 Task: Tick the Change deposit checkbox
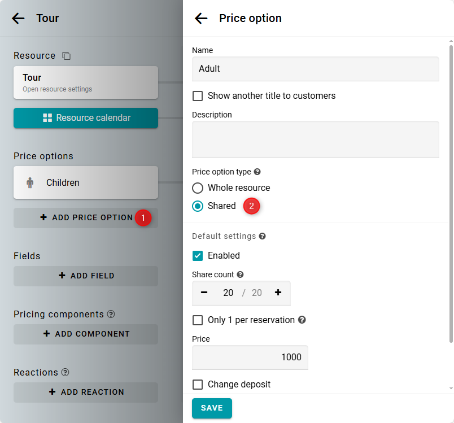click(x=198, y=385)
